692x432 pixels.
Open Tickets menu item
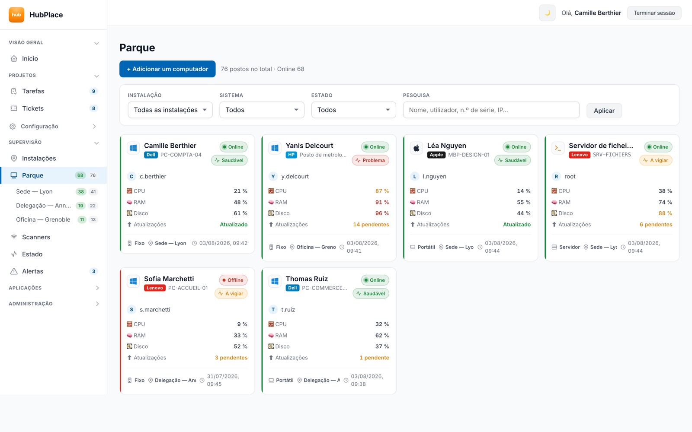(53, 108)
